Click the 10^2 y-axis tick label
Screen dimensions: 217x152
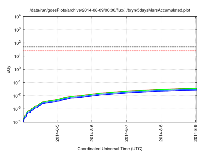[x=18, y=43]
